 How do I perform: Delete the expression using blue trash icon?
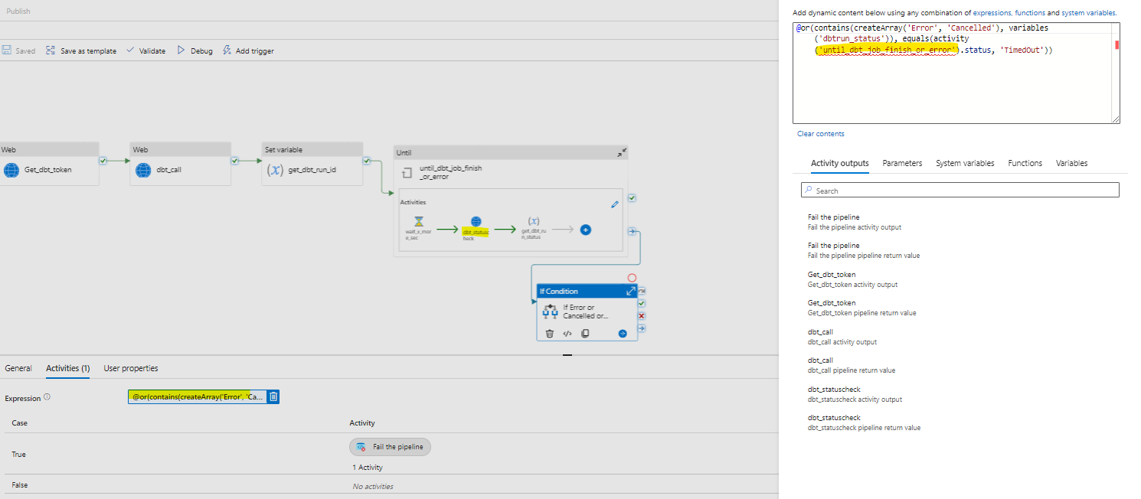273,396
